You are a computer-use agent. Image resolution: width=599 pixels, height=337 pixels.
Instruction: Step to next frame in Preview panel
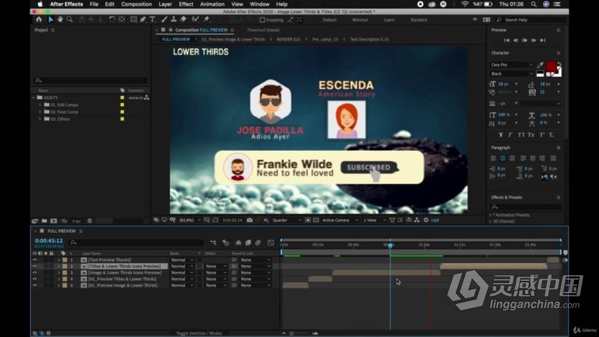[x=534, y=40]
